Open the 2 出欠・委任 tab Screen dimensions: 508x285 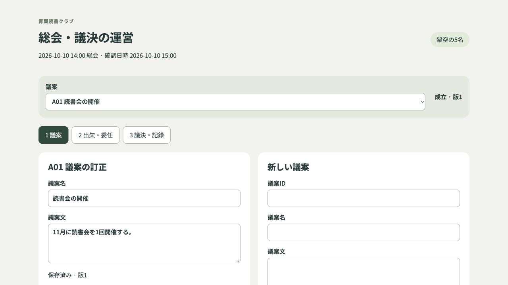point(96,135)
